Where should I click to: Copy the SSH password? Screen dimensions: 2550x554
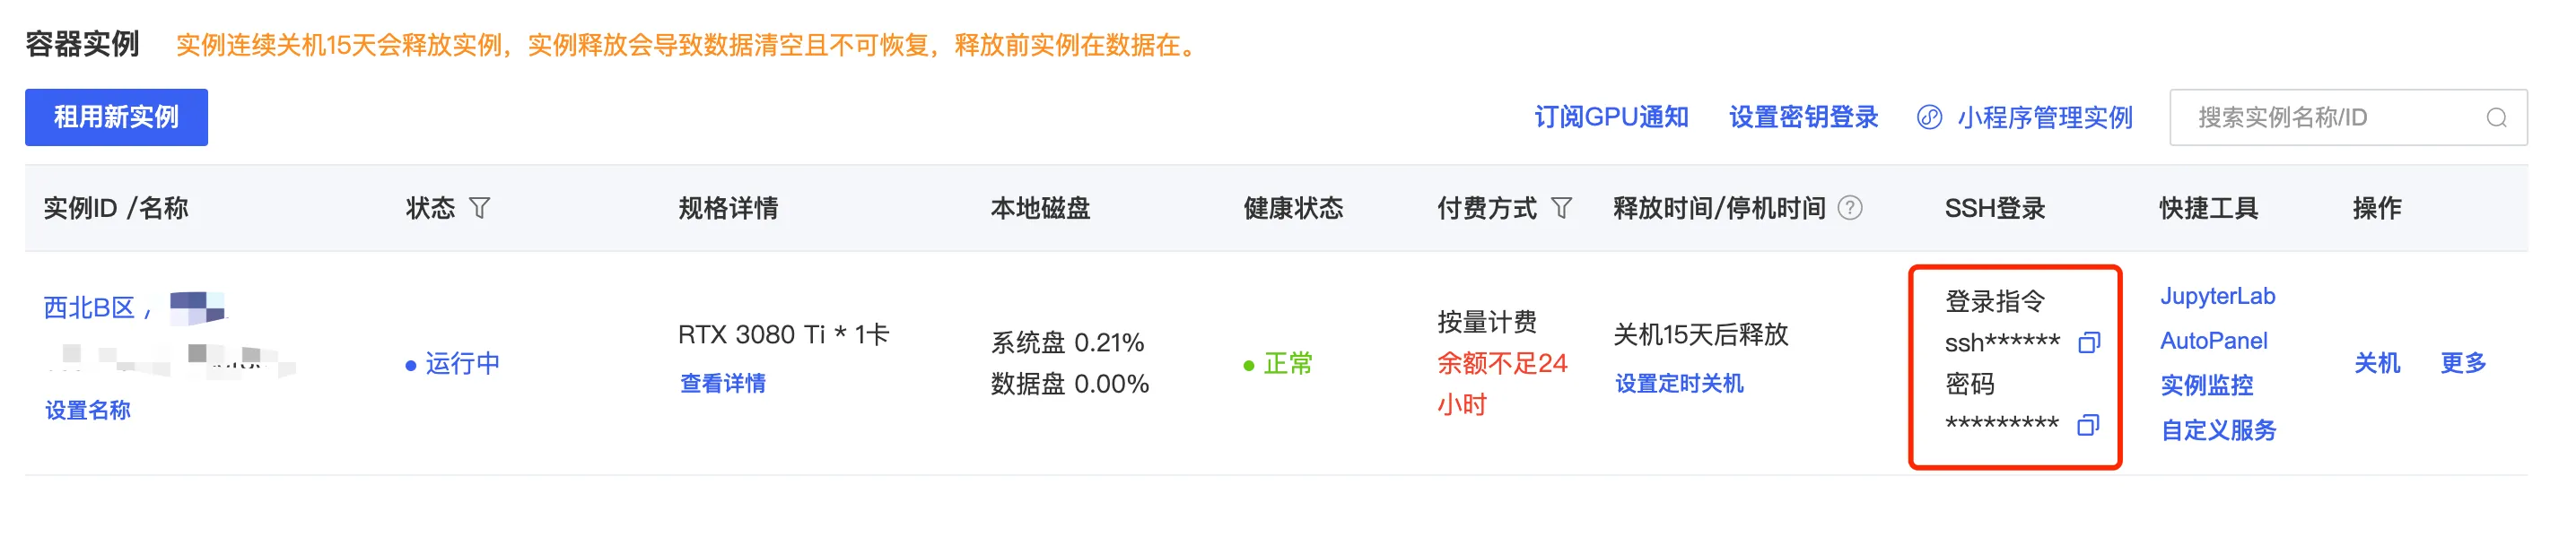2088,426
